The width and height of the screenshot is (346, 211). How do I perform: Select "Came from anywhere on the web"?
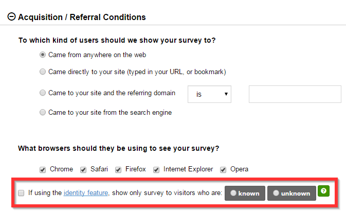(43, 55)
